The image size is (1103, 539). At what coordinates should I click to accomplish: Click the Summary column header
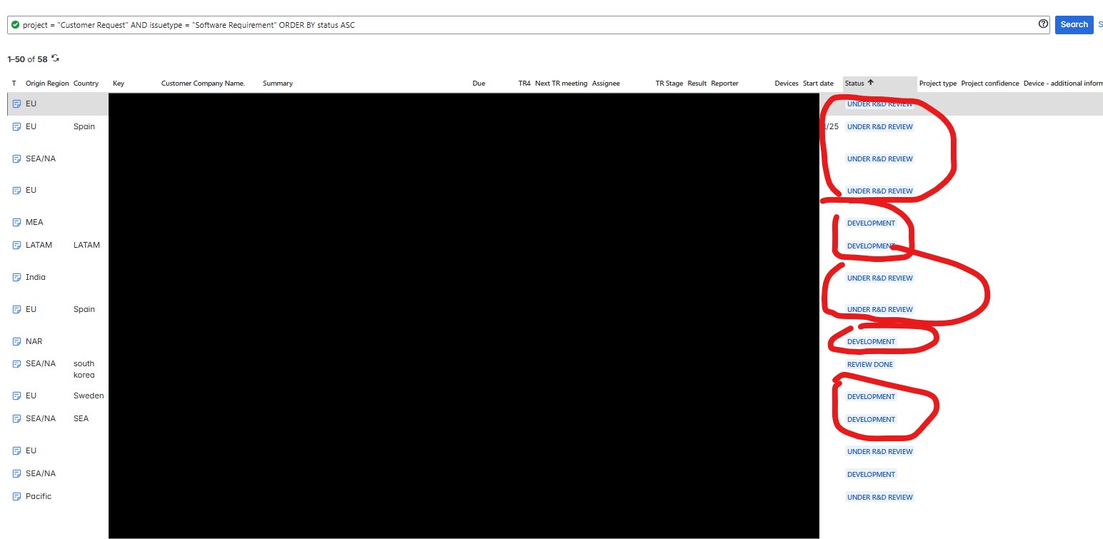tap(277, 83)
